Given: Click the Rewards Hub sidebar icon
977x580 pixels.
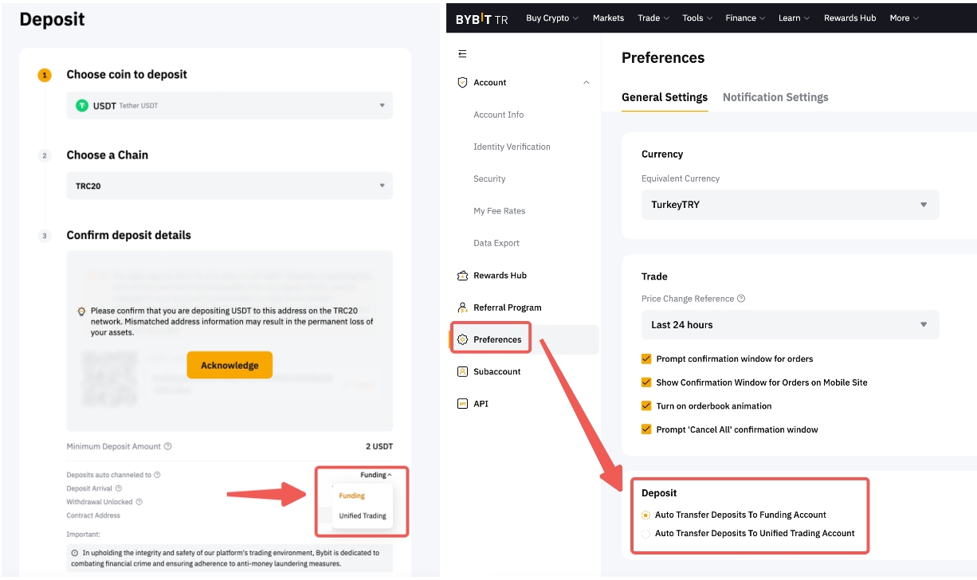Looking at the screenshot, I should pos(462,276).
